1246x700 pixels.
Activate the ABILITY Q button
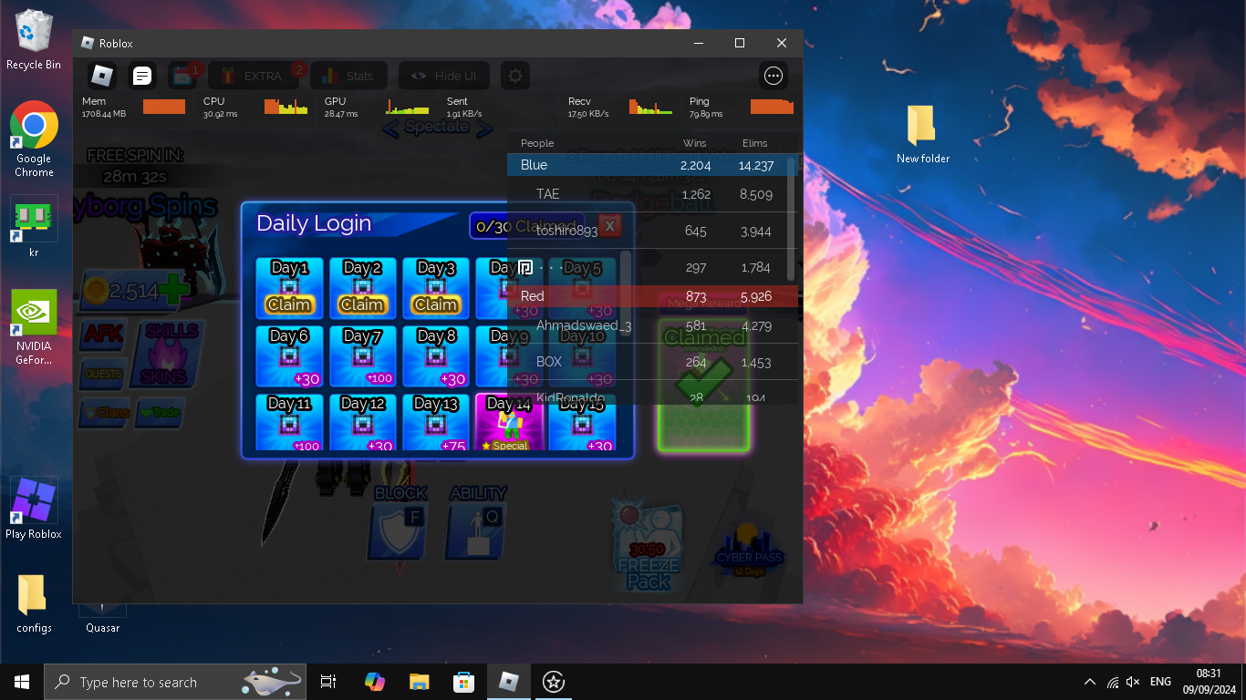pos(476,530)
